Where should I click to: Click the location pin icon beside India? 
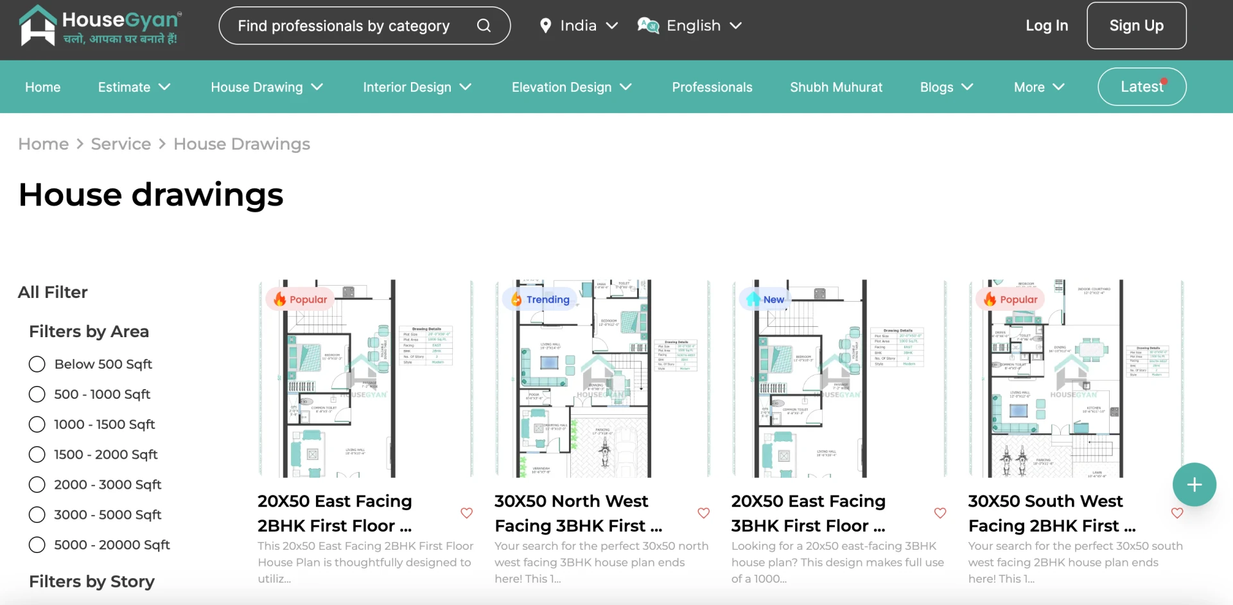tap(545, 26)
